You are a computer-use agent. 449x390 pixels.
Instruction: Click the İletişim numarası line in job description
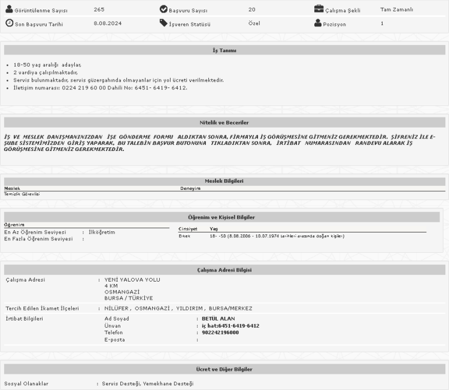click(x=100, y=87)
